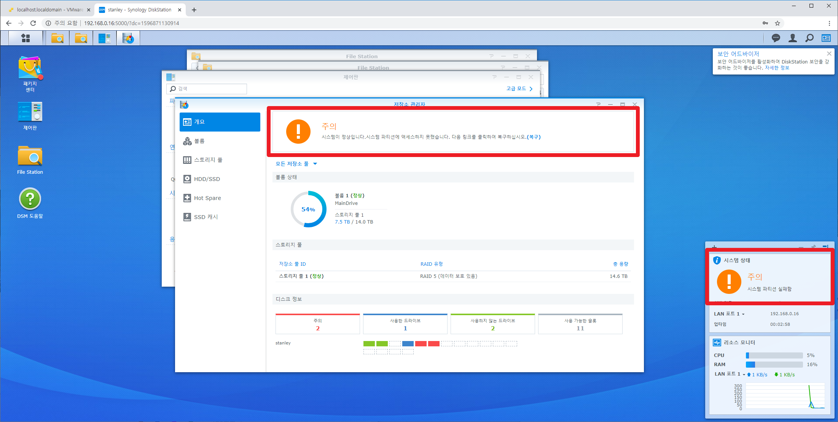
Task: Open Package Center desktop icon
Action: pos(30,68)
